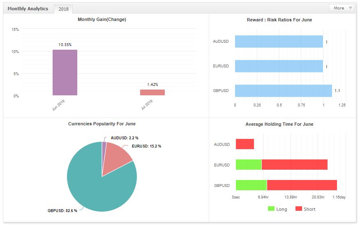Click the Jun 2018 gain bar
This screenshot has height=226, width=360.
click(x=65, y=72)
